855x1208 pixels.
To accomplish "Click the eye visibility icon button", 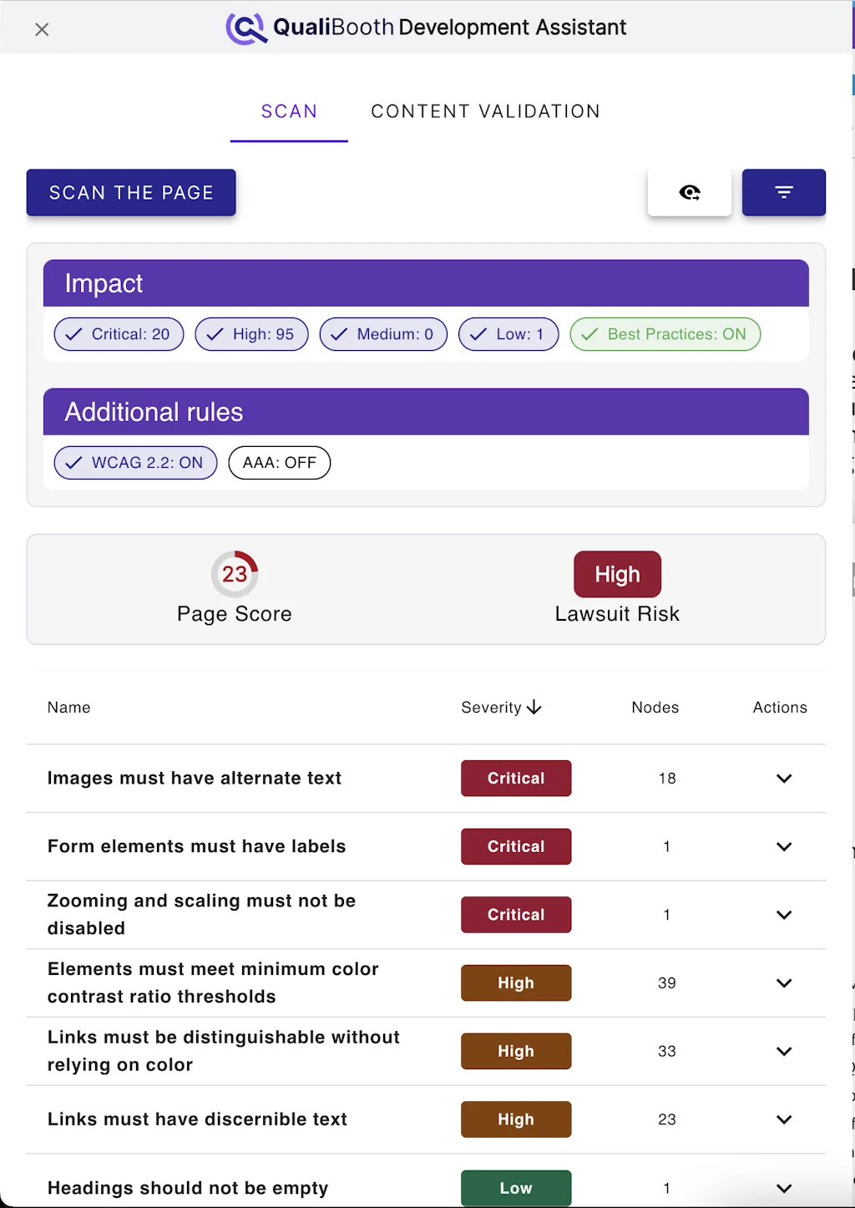I will [689, 193].
